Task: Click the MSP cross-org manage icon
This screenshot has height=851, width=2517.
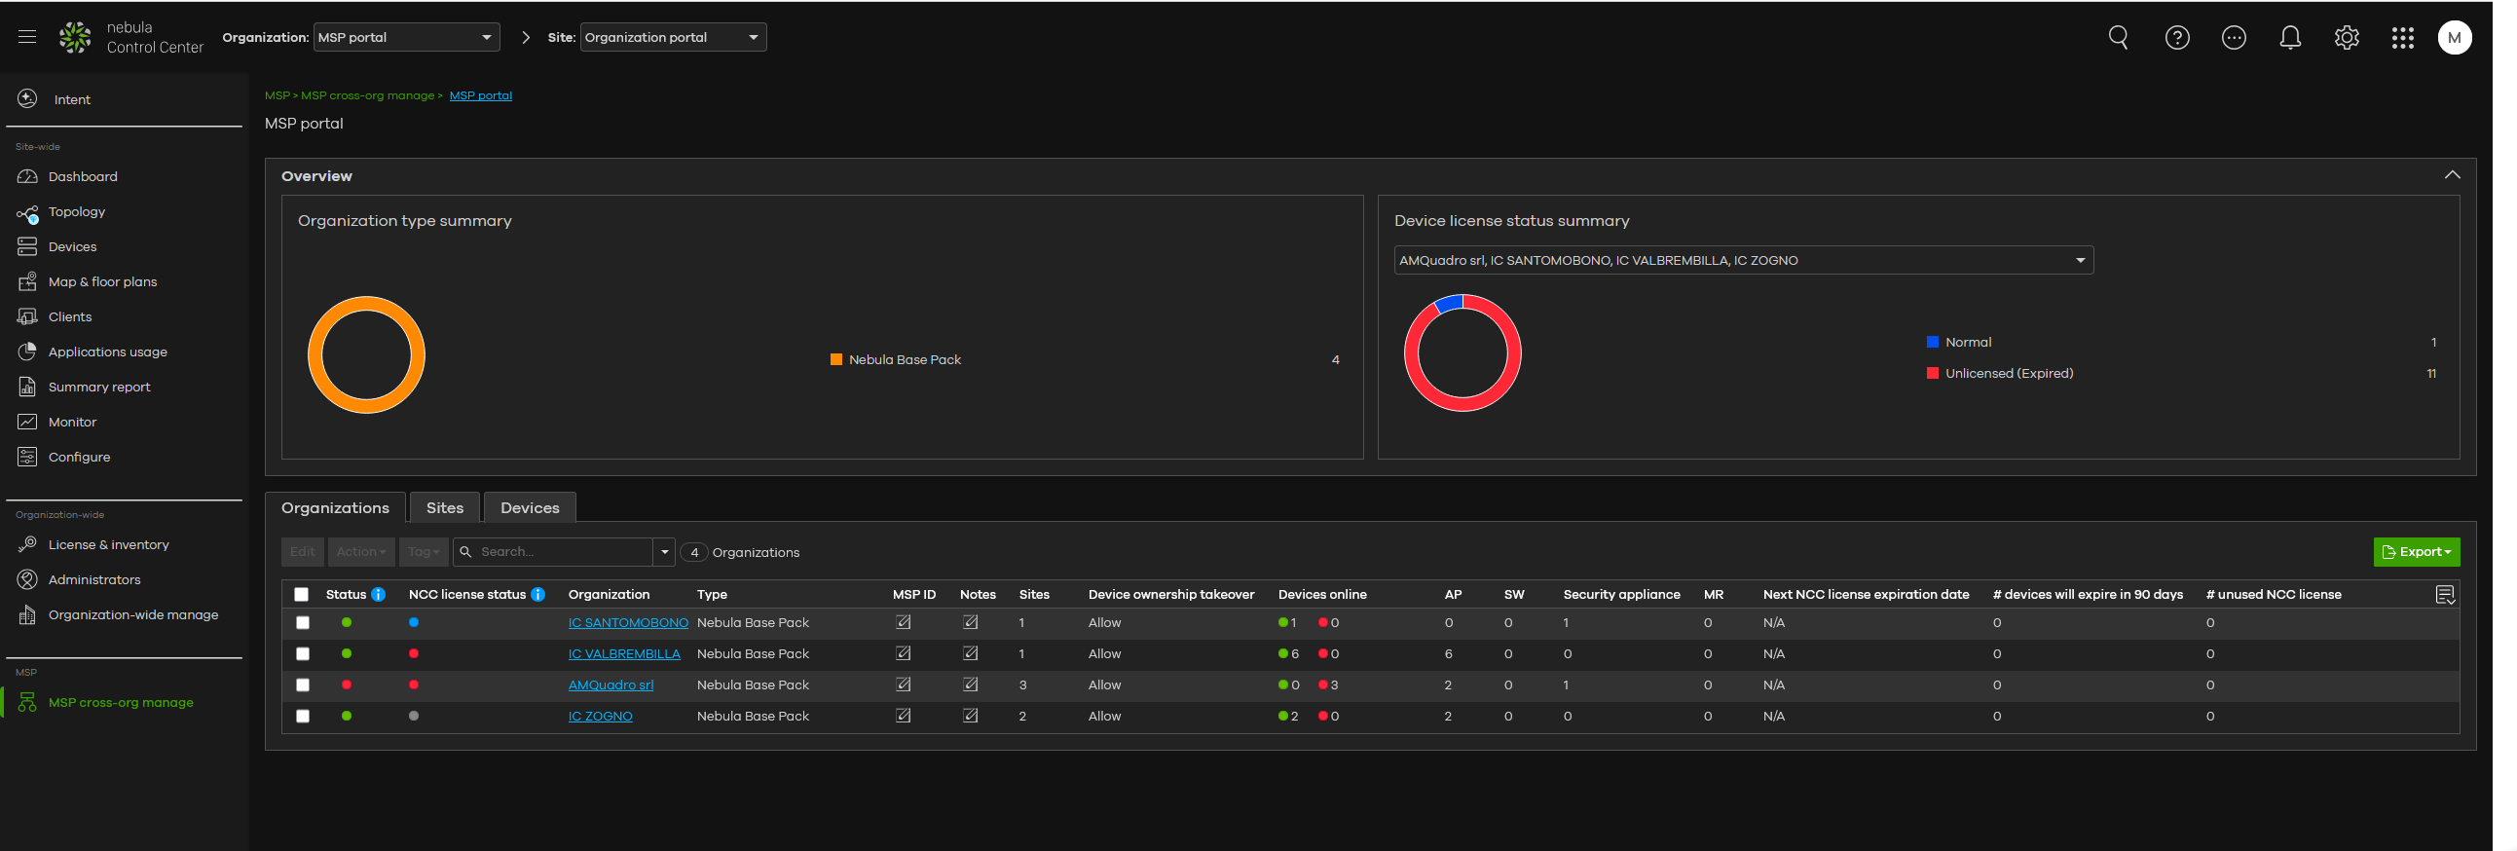Action: (27, 702)
